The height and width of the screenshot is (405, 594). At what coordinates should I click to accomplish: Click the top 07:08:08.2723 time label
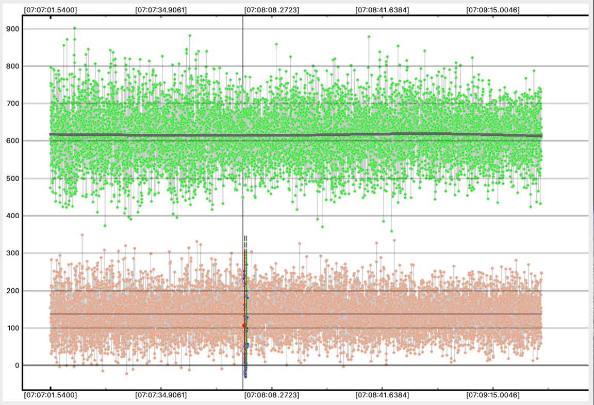[271, 9]
